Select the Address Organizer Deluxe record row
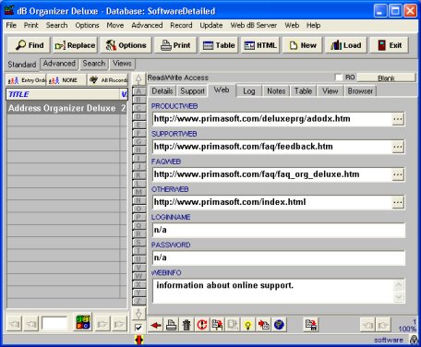421x347 pixels. point(66,108)
